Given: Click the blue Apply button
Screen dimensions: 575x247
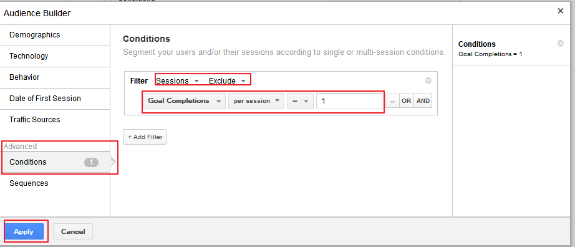Looking at the screenshot, I should coord(24,231).
